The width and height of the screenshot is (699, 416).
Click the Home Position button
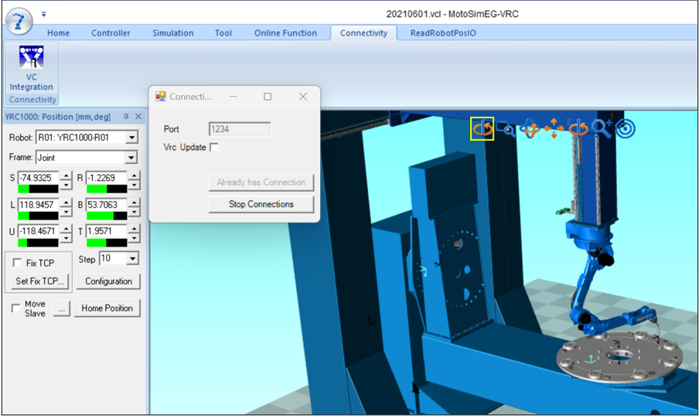pyautogui.click(x=107, y=308)
